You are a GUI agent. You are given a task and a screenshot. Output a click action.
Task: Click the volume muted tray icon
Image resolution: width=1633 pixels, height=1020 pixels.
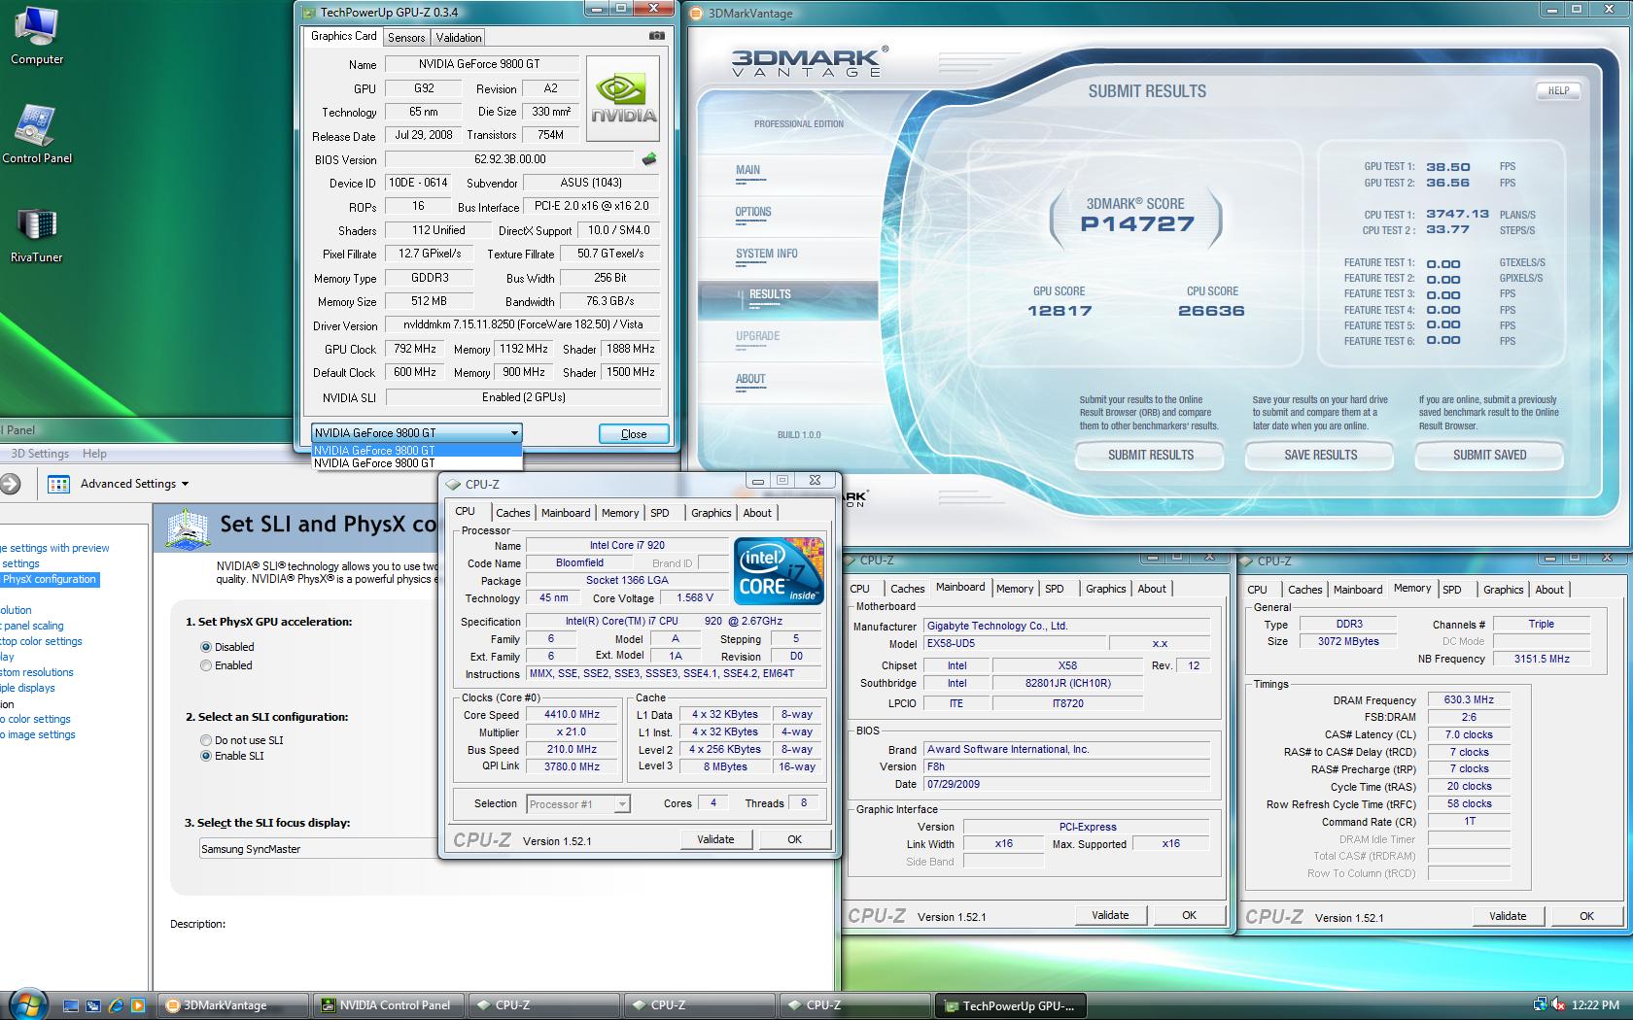pyautogui.click(x=1558, y=1004)
